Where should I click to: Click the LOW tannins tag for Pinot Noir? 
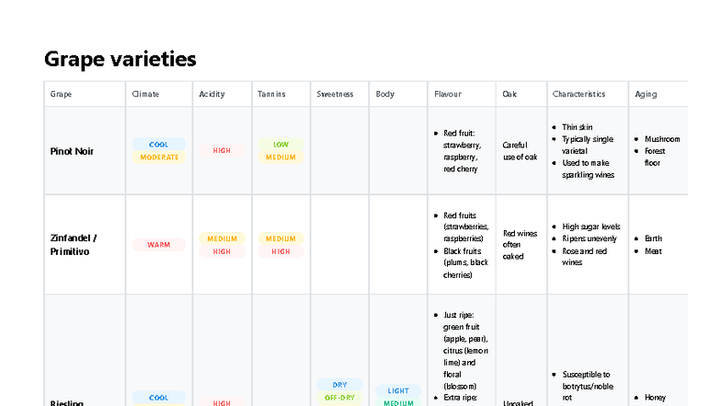point(280,145)
